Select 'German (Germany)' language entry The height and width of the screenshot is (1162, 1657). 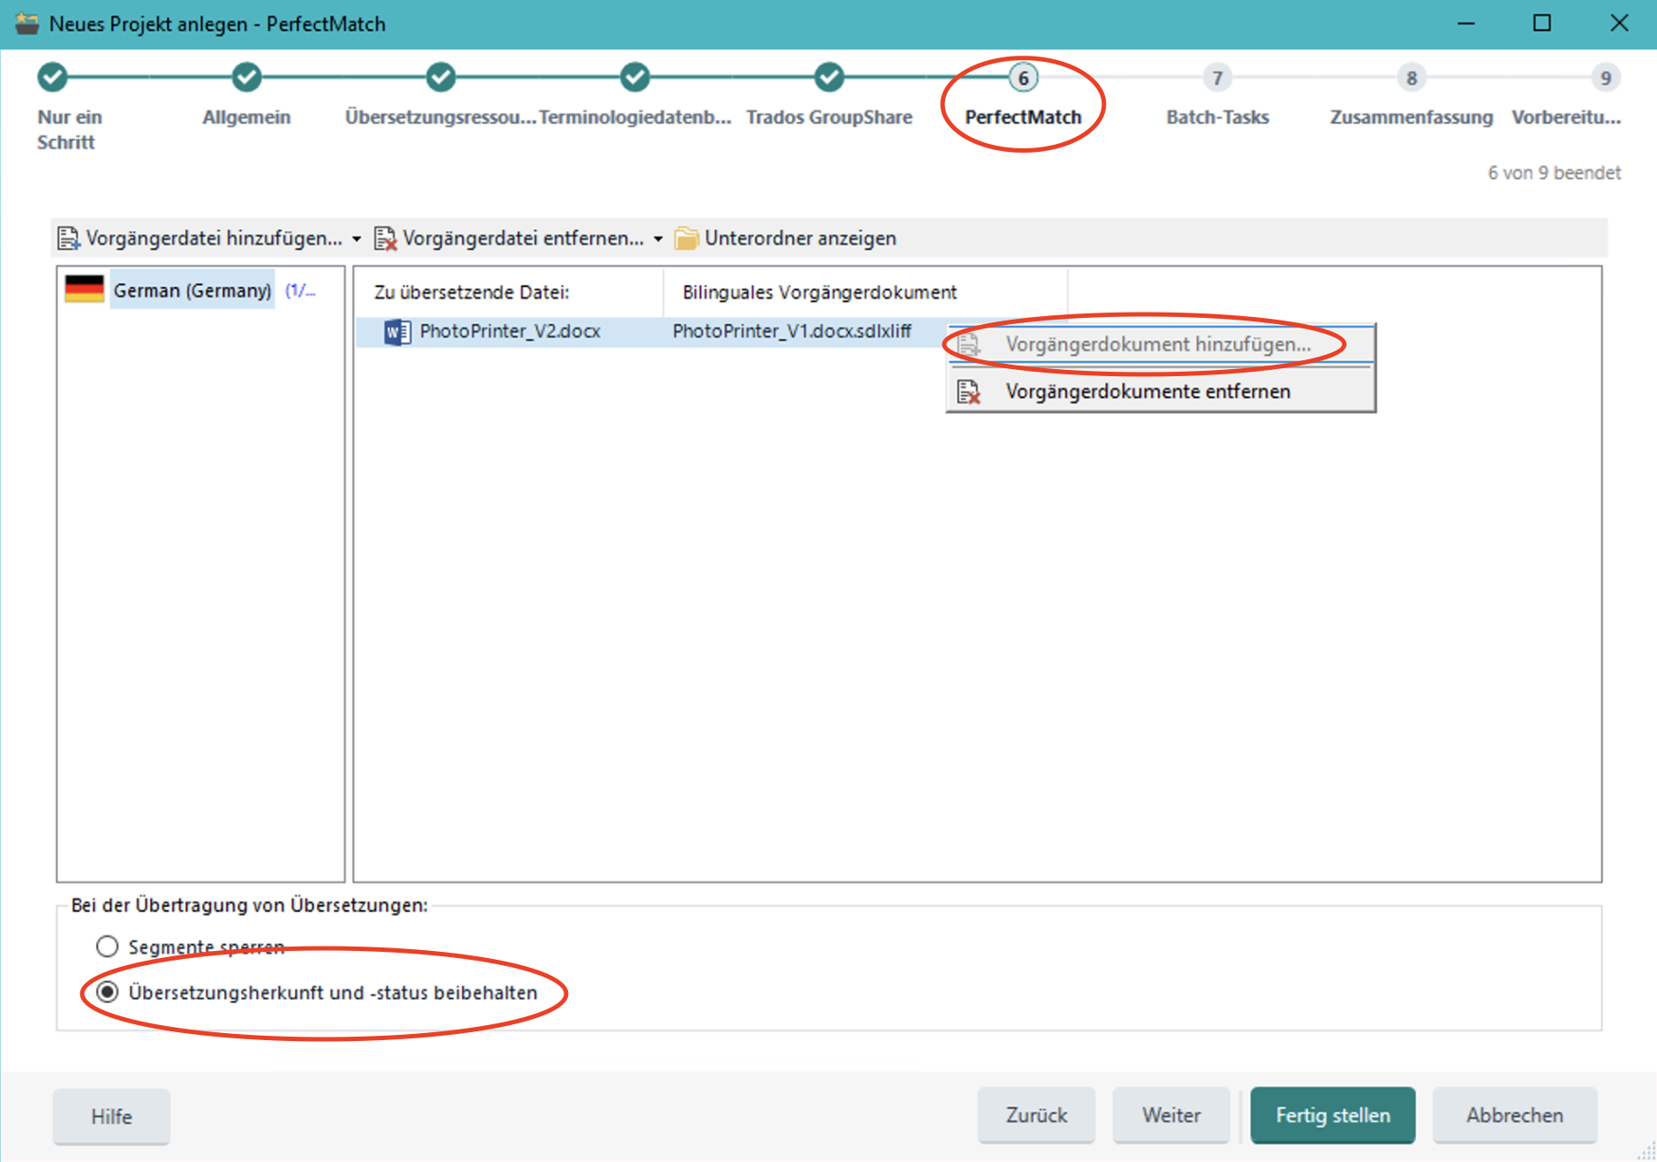tap(193, 290)
